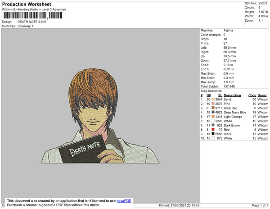Click the 'Stop Sequence:' label
This screenshot has height=209, width=270.
[x=211, y=91]
